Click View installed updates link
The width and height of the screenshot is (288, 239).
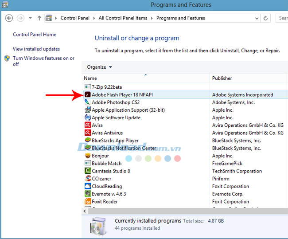click(x=36, y=49)
